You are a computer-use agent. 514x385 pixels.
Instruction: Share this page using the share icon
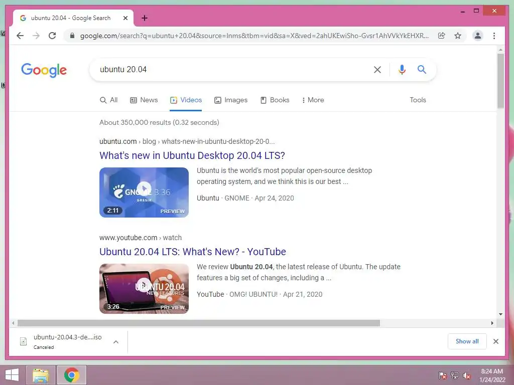(442, 36)
